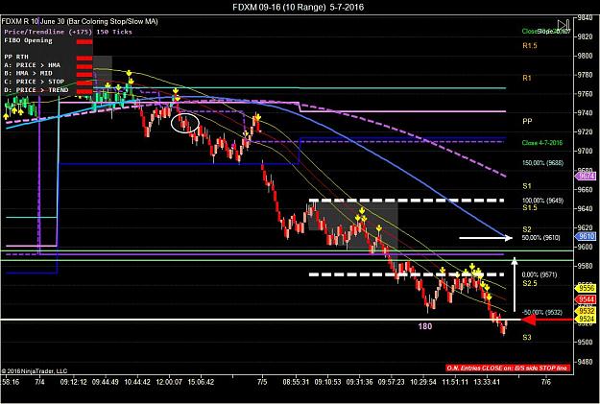Image resolution: width=600 pixels, height=404 pixels.
Task: Click the 09:31:36 time axis label
Action: 360,382
